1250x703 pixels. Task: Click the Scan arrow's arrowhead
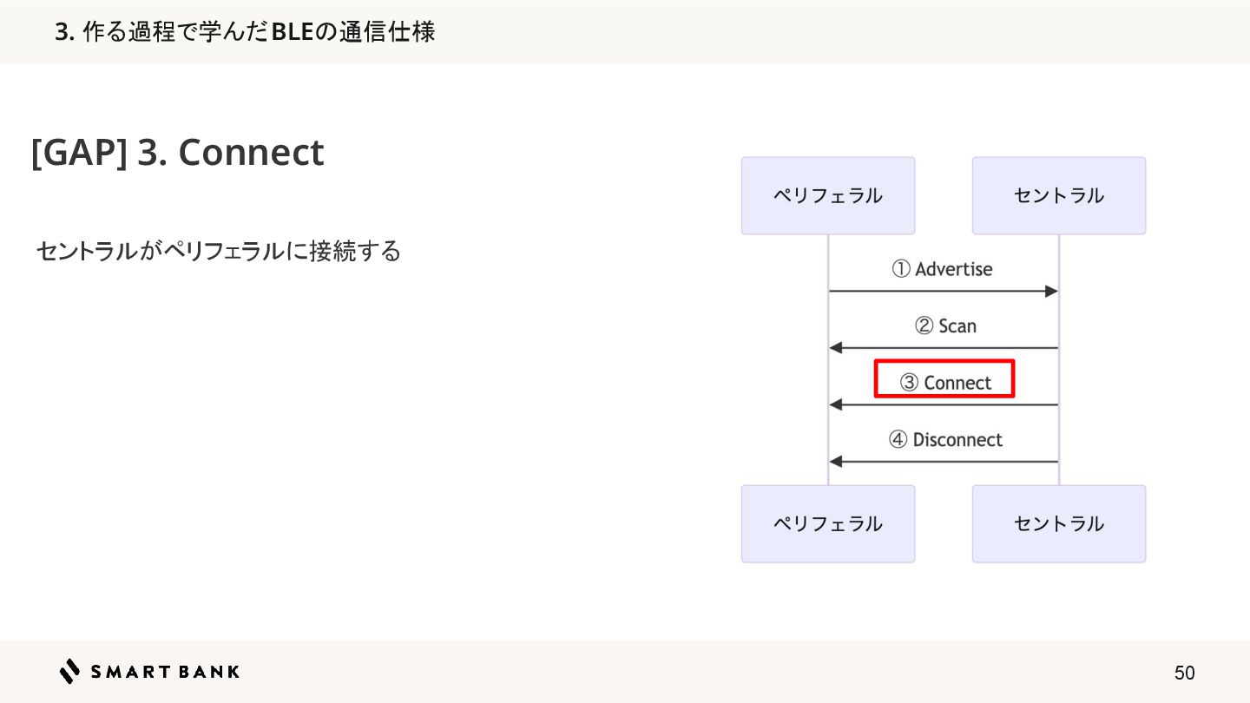[836, 348]
